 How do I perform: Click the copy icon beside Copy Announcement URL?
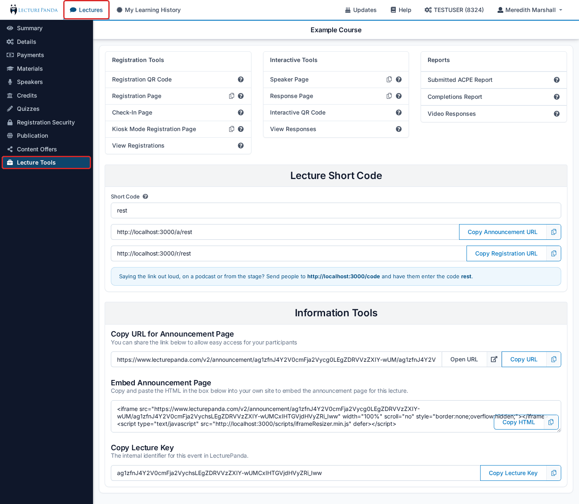click(554, 232)
